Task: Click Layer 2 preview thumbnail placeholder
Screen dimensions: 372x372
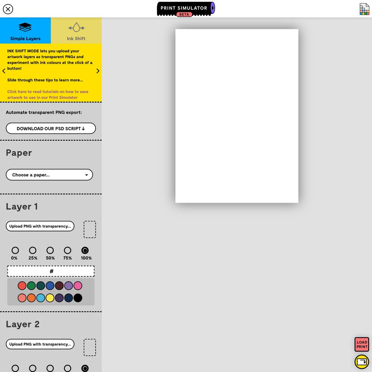Action: tap(90, 347)
